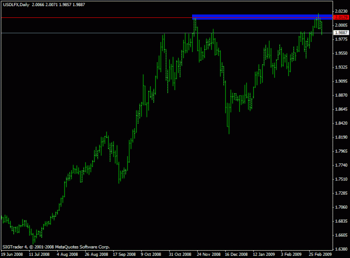Click the 2.0005 price scale value

(341, 25)
